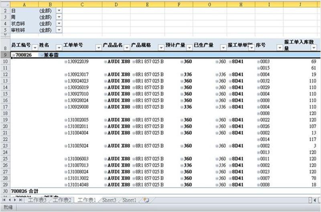Image resolution: width=321 pixels, height=212 pixels.
Task: Click the insert new worksheet icon
Action: [146, 200]
